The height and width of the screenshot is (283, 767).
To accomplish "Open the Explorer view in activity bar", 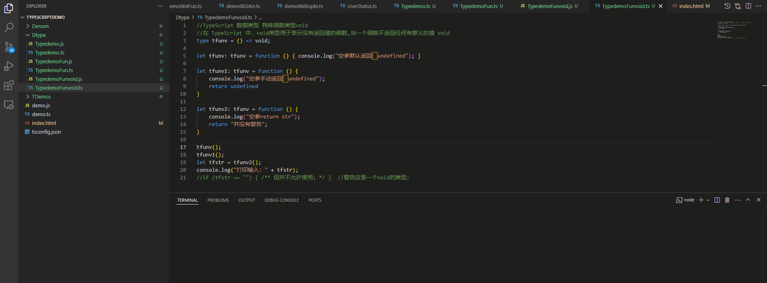I will click(x=9, y=8).
